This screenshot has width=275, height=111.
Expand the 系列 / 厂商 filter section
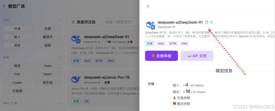60,103
